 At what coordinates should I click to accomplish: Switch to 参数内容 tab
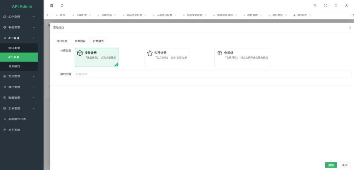tap(80, 41)
